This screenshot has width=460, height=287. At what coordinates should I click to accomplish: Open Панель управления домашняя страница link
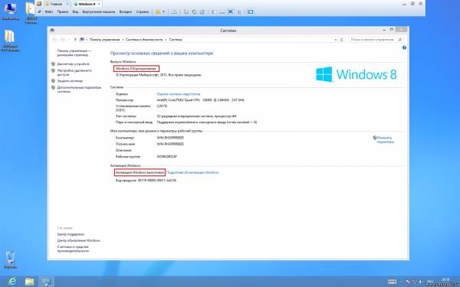pos(74,53)
